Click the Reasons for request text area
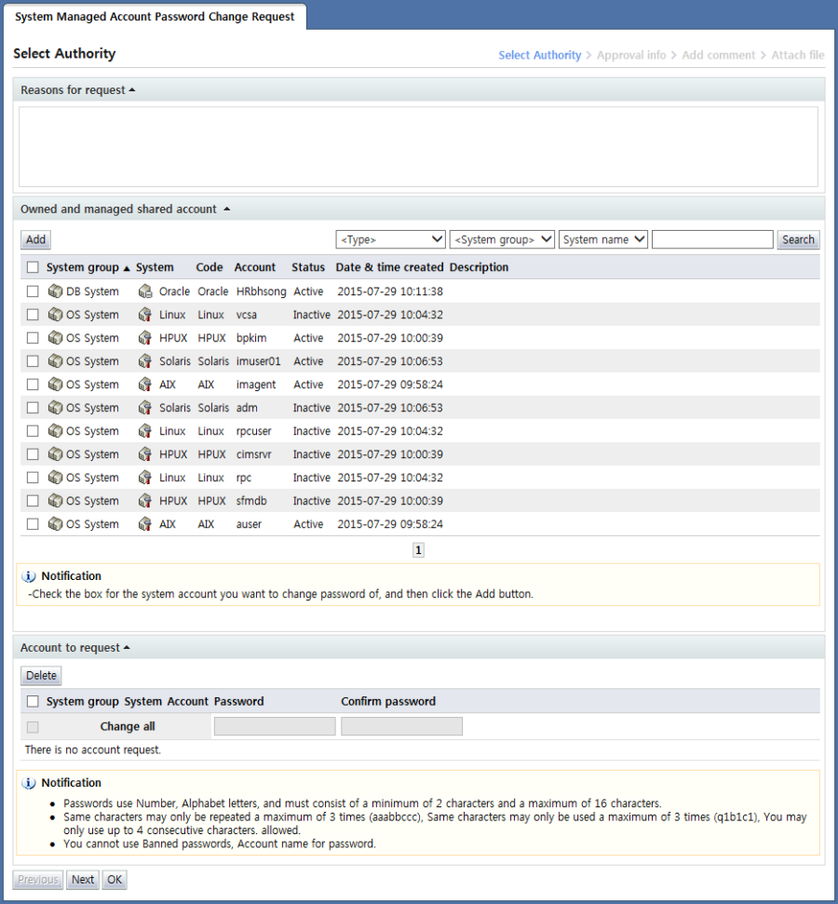 point(418,146)
